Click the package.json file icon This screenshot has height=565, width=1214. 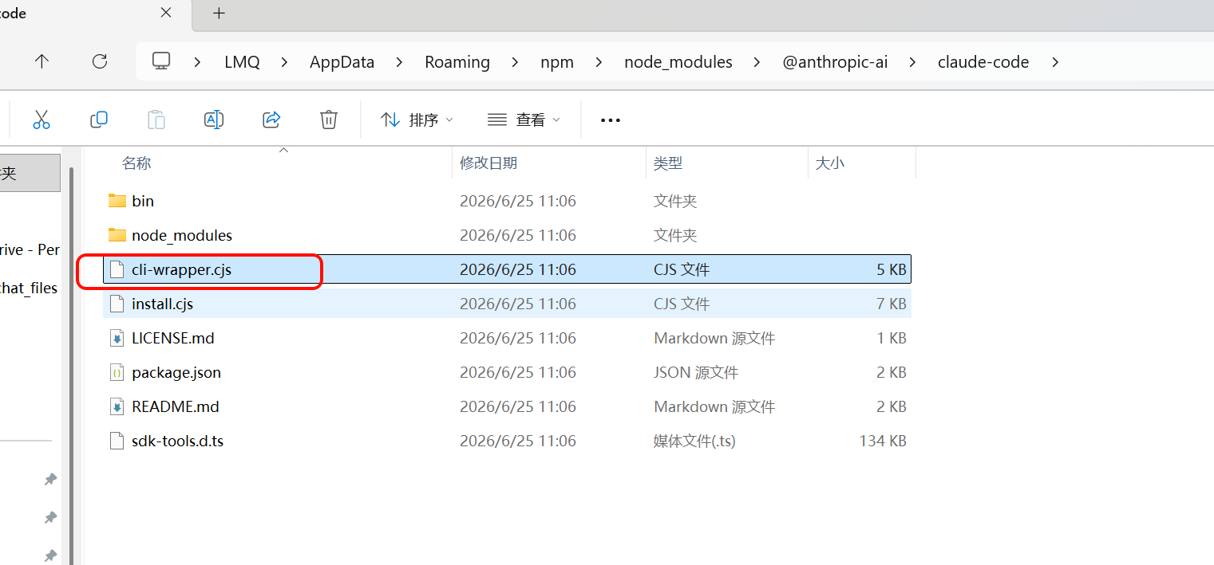click(x=117, y=372)
